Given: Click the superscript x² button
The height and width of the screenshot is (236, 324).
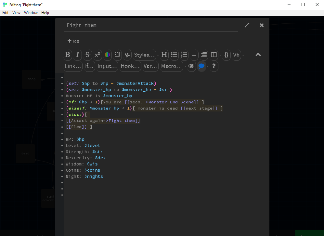Looking at the screenshot, I should (98, 55).
